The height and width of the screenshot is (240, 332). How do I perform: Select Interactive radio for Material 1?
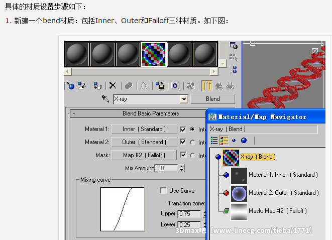pyautogui.click(x=192, y=129)
